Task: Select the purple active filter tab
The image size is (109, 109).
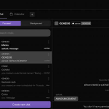Action: [x=10, y=23]
